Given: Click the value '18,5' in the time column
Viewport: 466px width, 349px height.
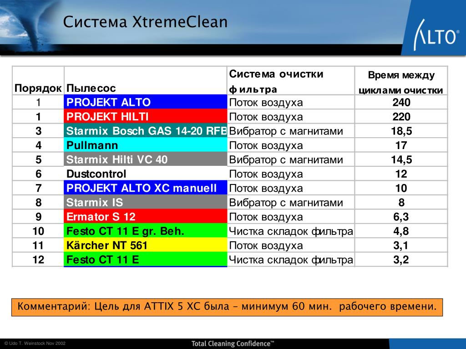Looking at the screenshot, I should (x=401, y=131).
